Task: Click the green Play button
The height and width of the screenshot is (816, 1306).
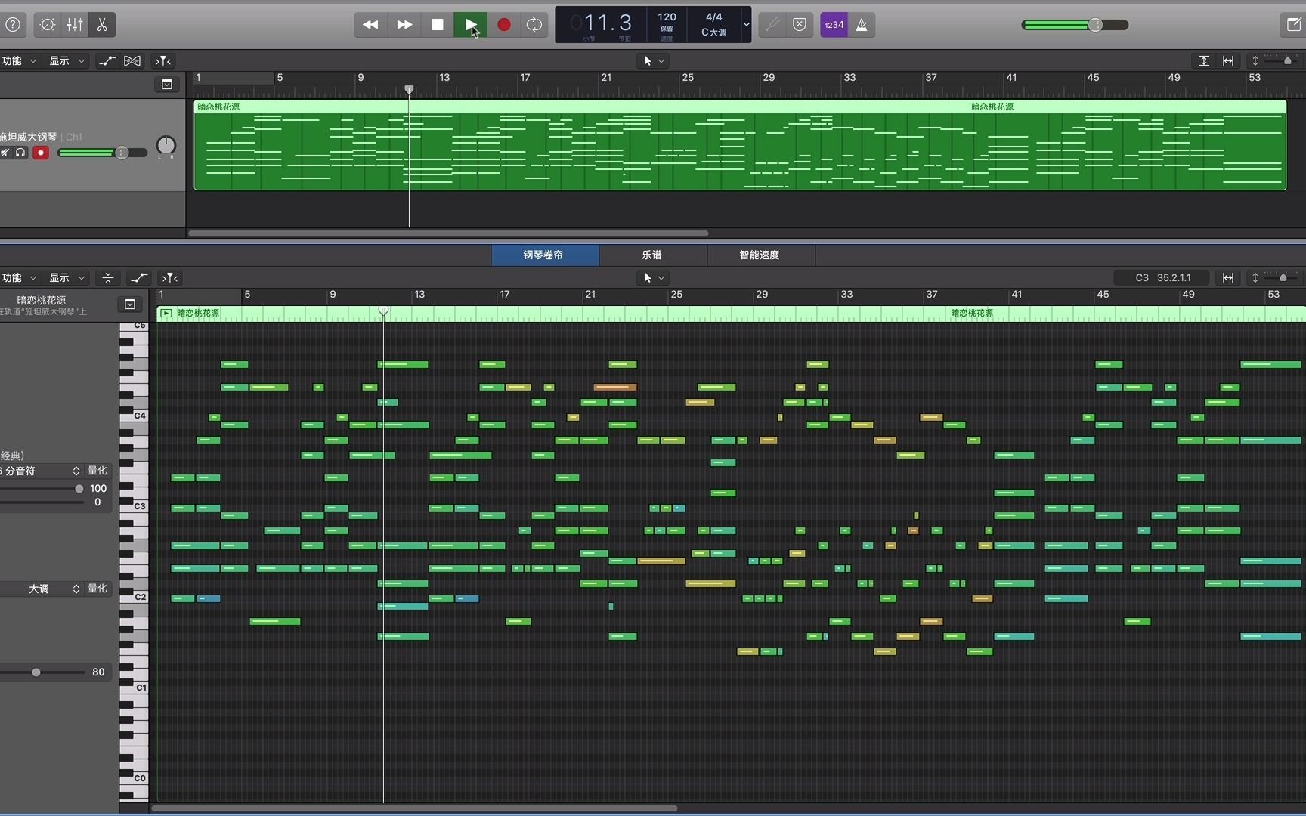Action: (x=470, y=25)
